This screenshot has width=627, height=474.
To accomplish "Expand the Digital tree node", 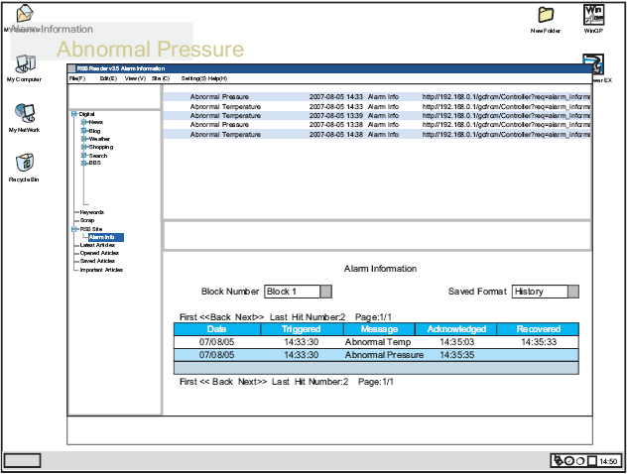I will pos(74,114).
